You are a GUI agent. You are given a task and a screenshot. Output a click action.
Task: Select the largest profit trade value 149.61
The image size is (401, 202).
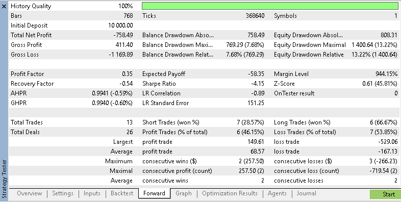256,142
